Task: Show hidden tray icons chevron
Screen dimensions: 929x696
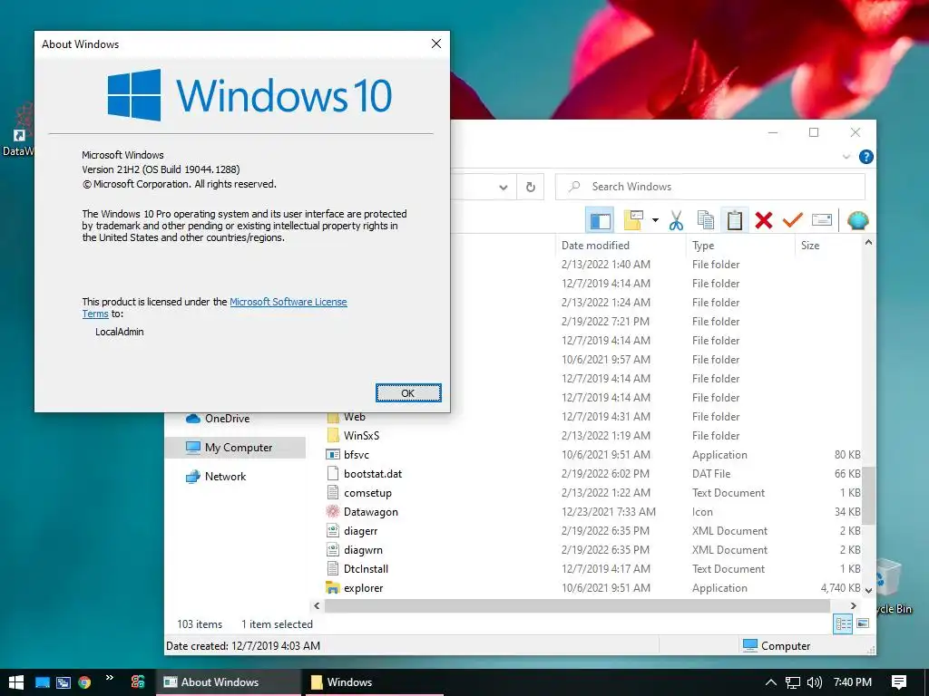Action: [770, 682]
